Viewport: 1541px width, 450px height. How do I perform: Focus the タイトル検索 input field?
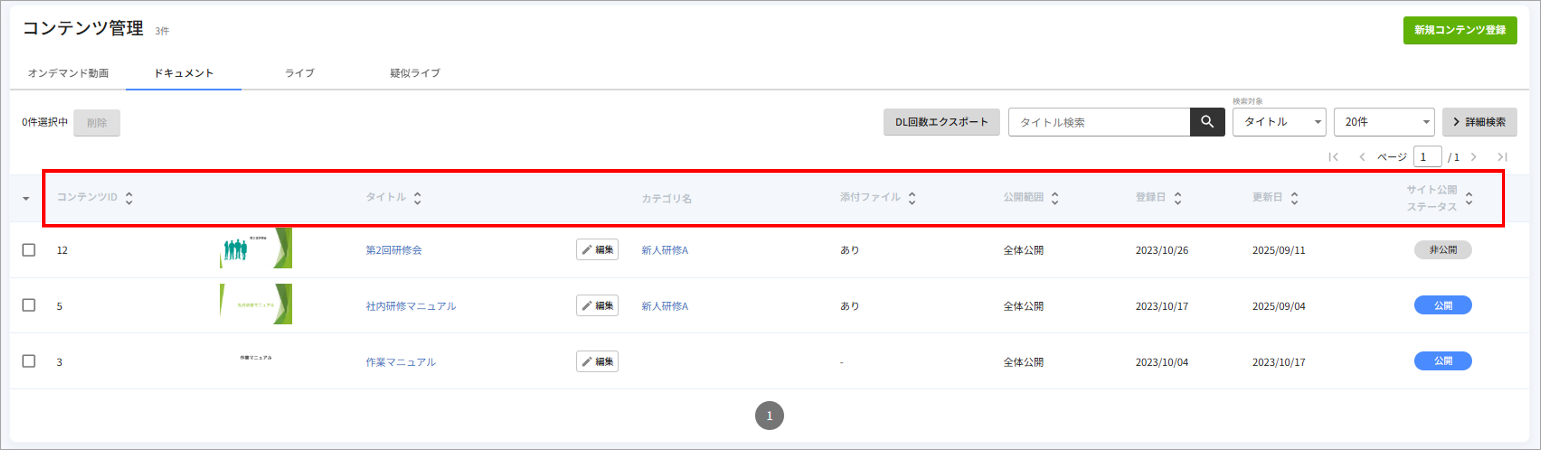coord(1099,122)
